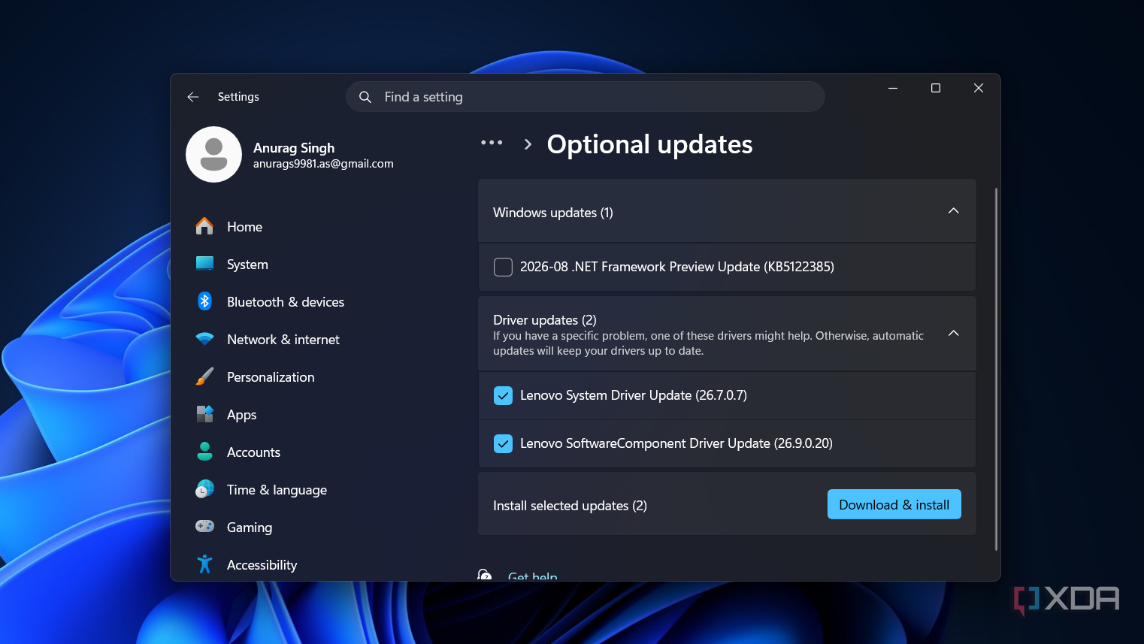Viewport: 1144px width, 644px height.
Task: Click the Home house icon
Action: point(204,226)
